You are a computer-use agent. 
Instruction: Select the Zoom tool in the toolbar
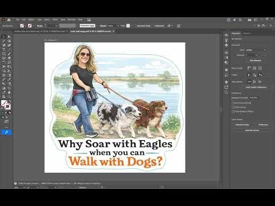coord(9,97)
